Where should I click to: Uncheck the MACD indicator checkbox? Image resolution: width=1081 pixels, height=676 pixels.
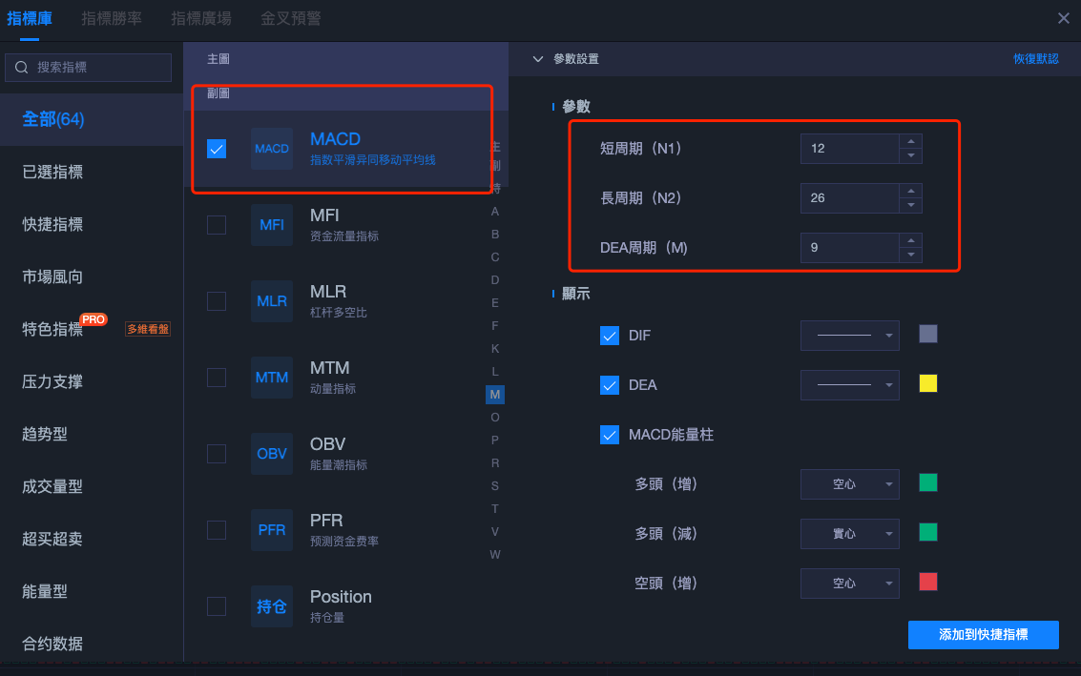tap(217, 149)
